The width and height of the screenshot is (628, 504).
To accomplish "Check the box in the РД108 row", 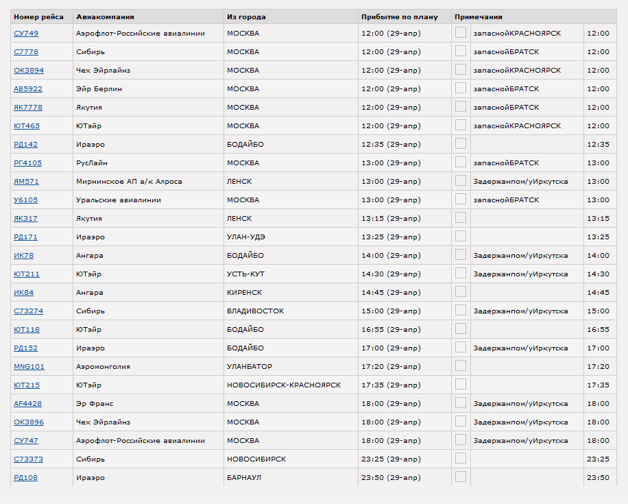I will tap(461, 477).
